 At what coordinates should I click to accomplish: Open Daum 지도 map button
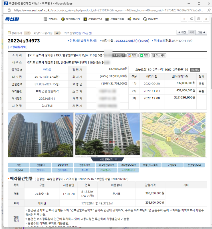[x=132, y=55]
